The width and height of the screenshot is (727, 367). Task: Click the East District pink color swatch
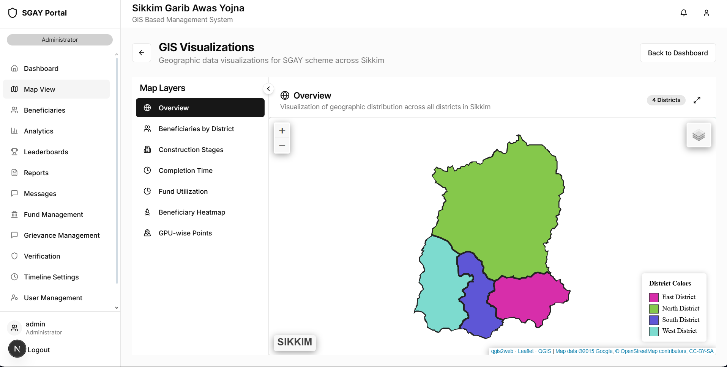point(654,297)
